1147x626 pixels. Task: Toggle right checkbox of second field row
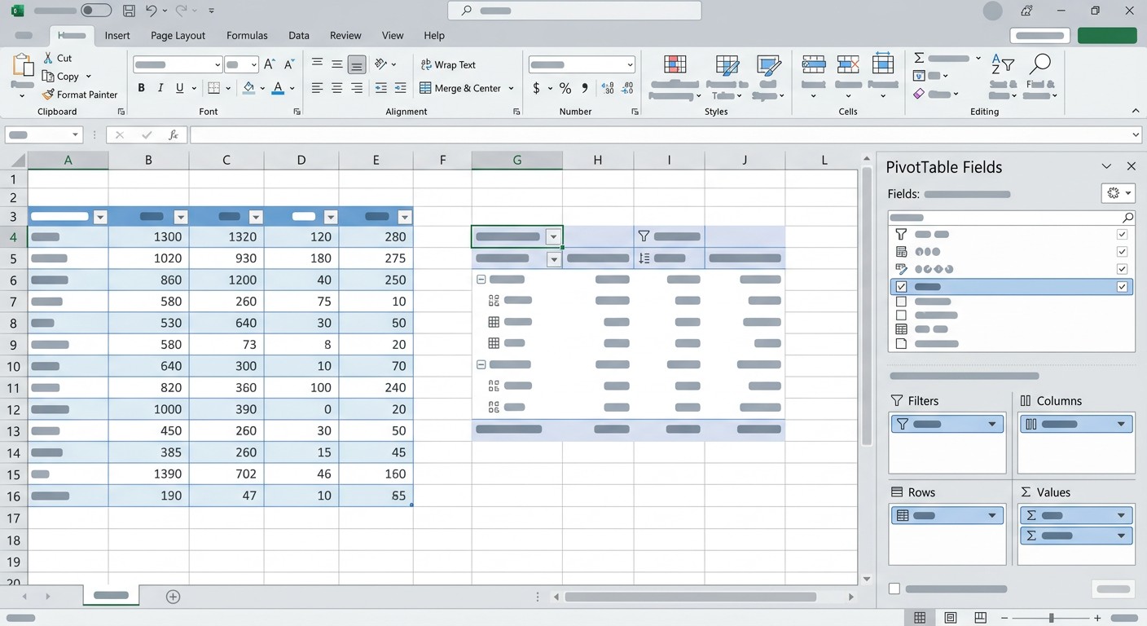pyautogui.click(x=1122, y=252)
